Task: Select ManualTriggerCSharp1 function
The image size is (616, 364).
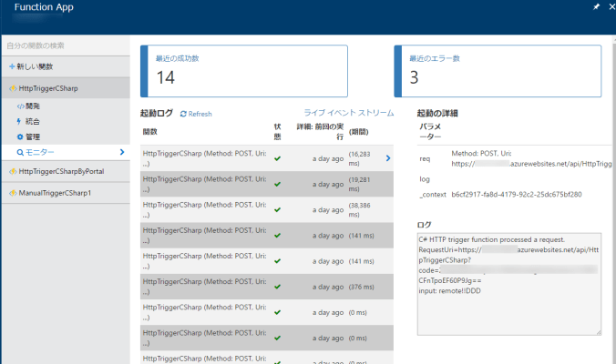Action: (x=66, y=193)
